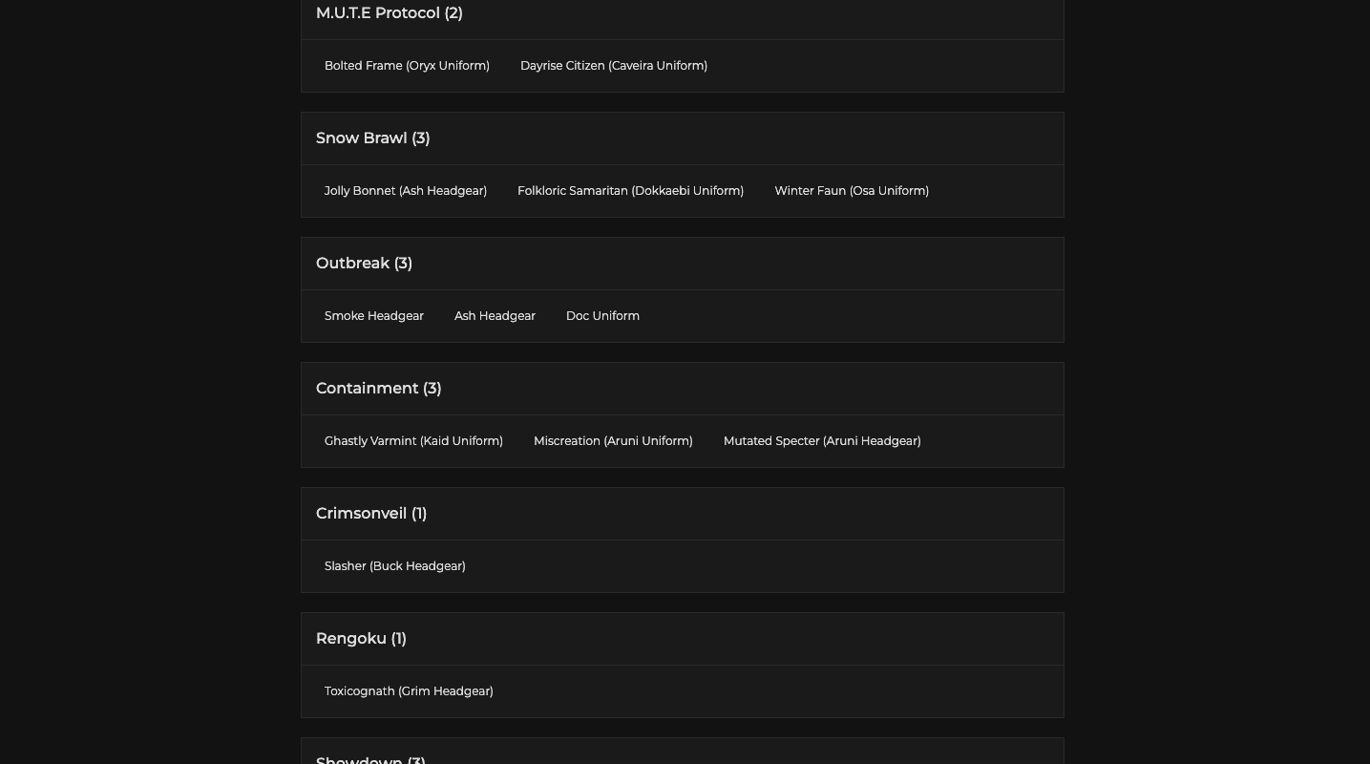Select Bolted Frame (Oryx Uniform) item
Screen dimensions: 1370x764
[407, 66]
